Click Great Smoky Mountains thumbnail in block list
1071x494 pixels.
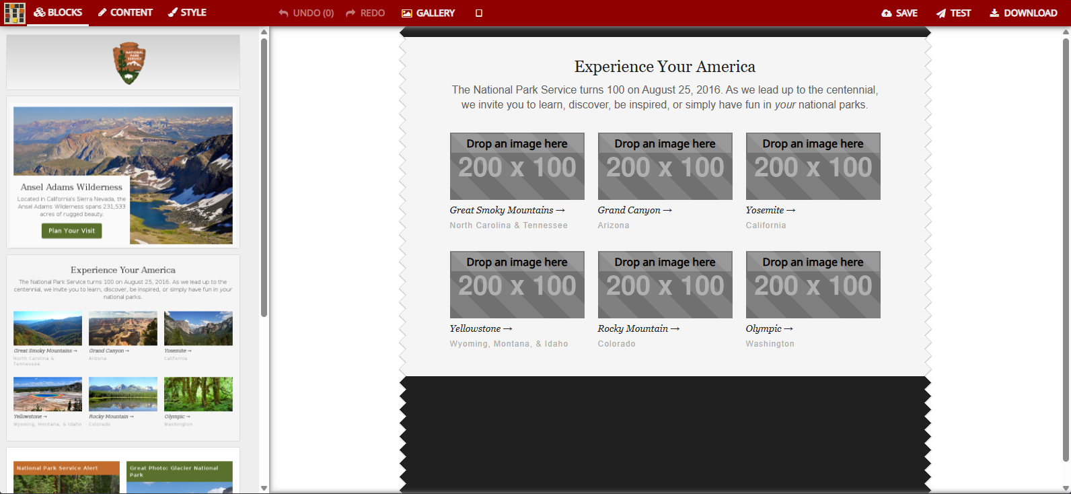(48, 328)
